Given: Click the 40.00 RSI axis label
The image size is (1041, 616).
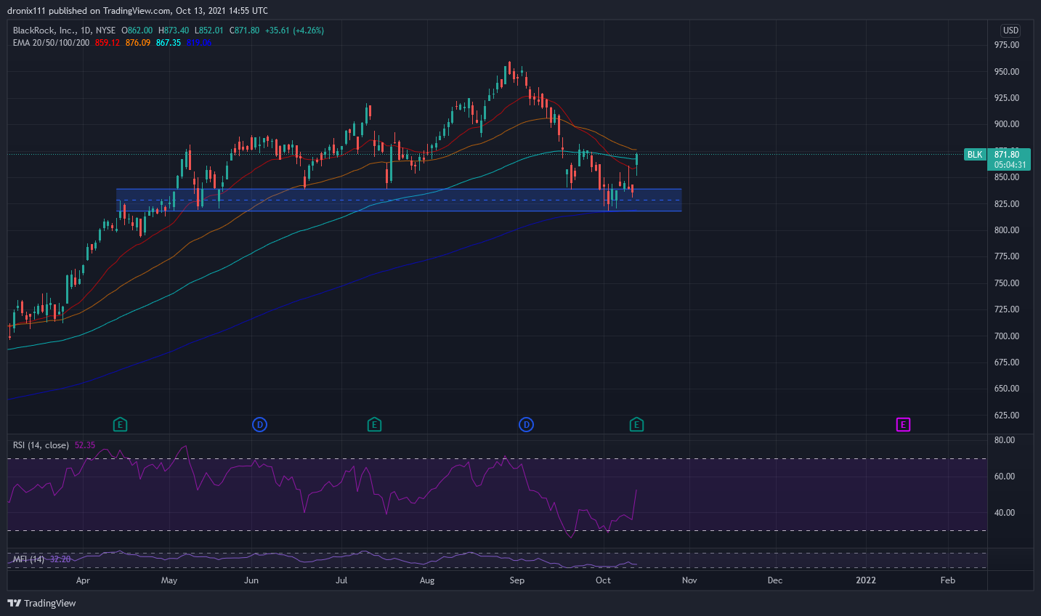Looking at the screenshot, I should click(x=1005, y=513).
